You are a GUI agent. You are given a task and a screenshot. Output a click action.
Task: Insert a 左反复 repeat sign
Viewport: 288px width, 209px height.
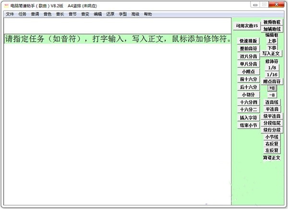point(272,151)
